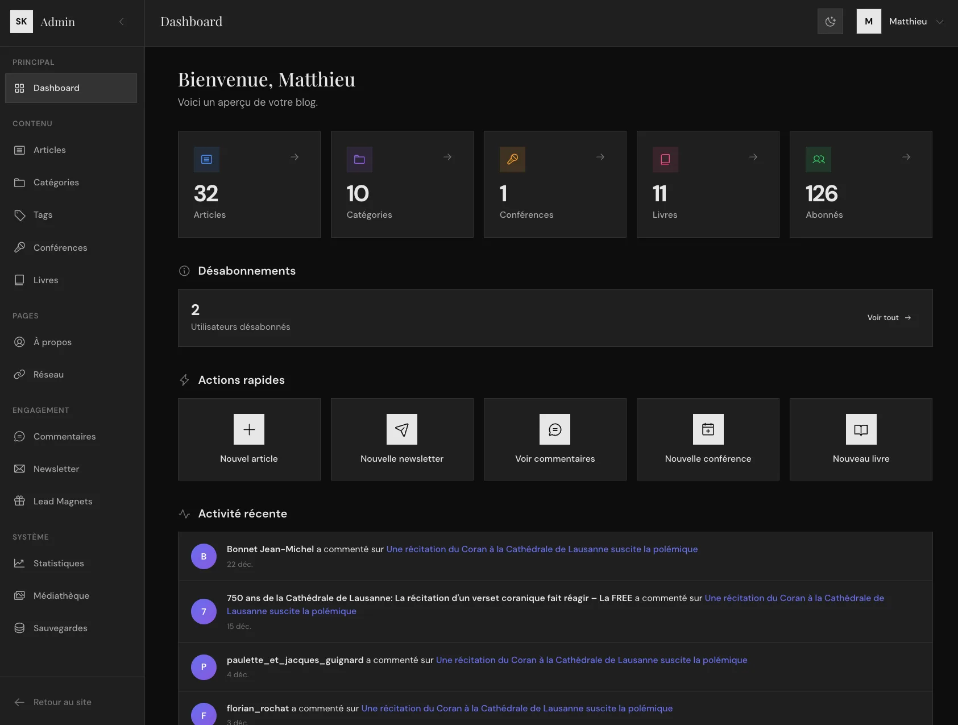Open the Newsletter section
This screenshot has height=725, width=958.
pos(56,469)
